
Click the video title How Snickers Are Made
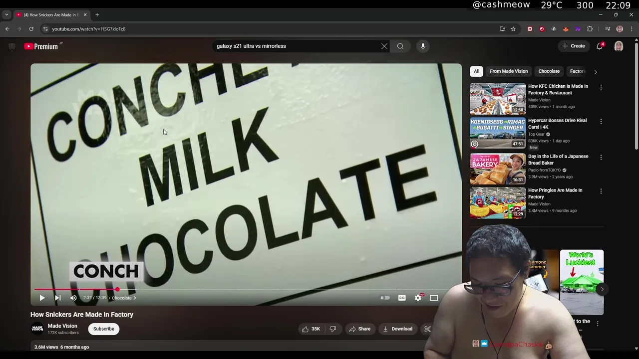click(x=82, y=315)
